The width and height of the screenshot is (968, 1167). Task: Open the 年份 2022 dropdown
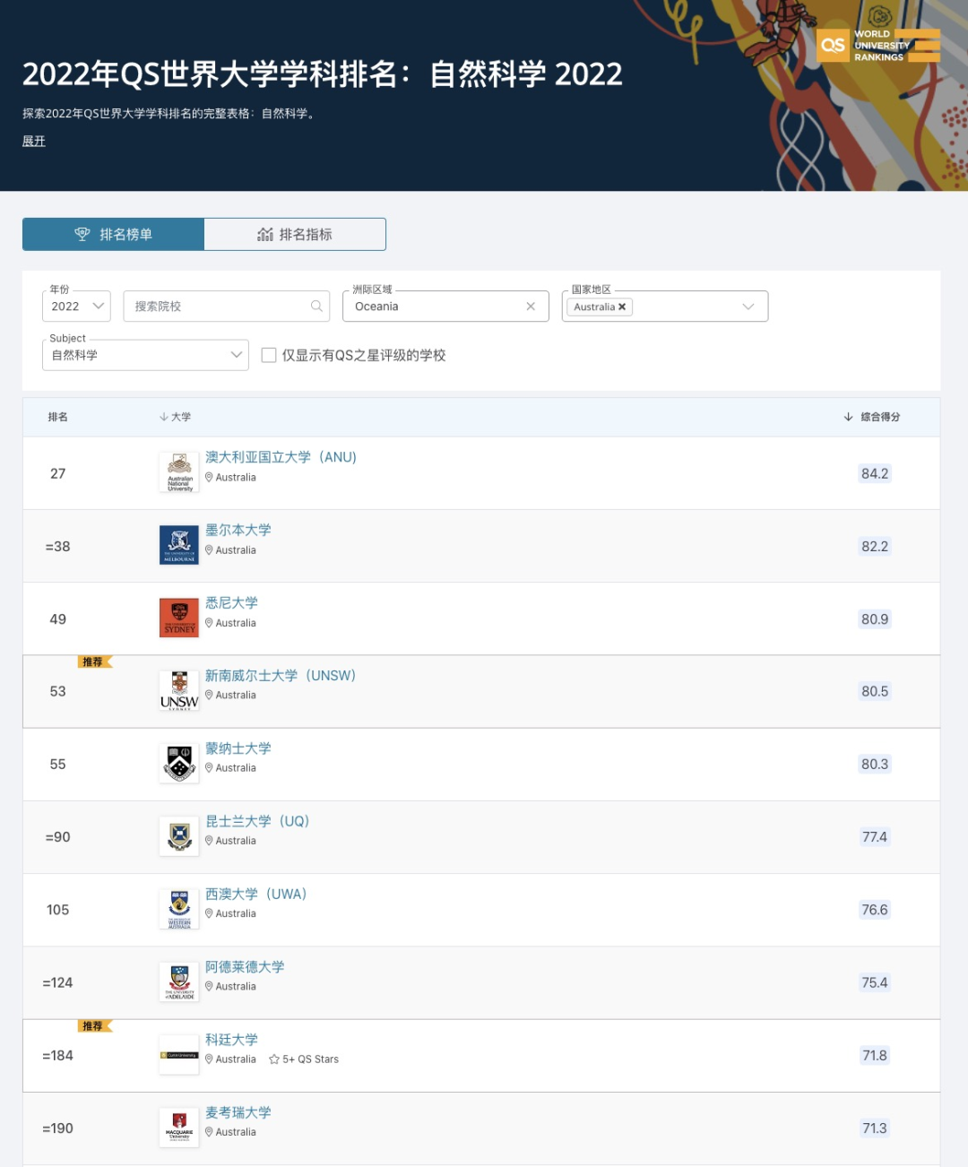76,307
